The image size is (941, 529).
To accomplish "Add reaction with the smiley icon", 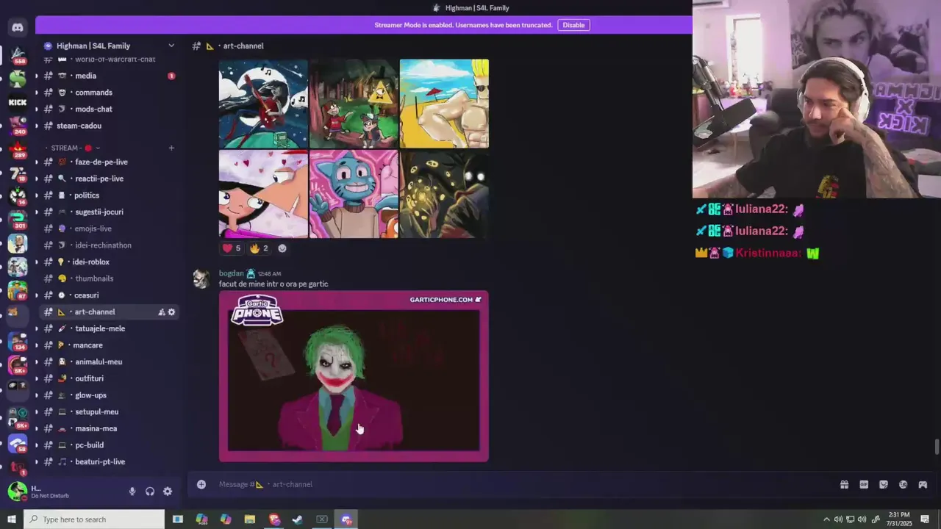I will coord(282,248).
